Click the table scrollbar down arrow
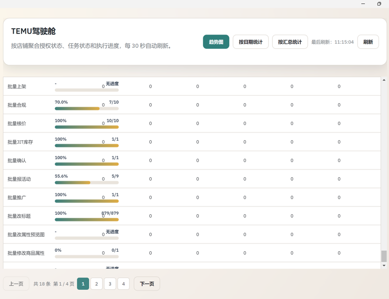389x299 pixels. [x=384, y=265]
